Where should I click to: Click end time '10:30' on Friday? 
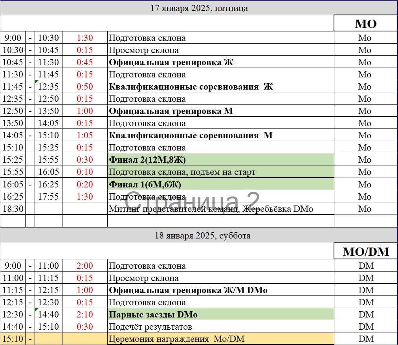(x=48, y=38)
